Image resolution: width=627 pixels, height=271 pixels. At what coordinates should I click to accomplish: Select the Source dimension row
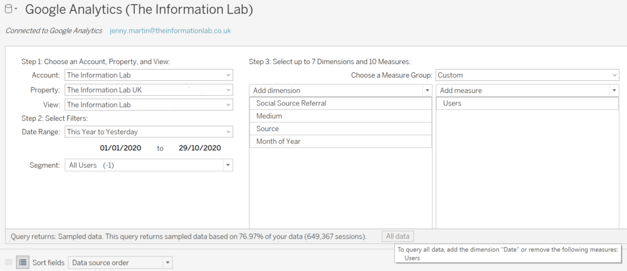point(340,129)
